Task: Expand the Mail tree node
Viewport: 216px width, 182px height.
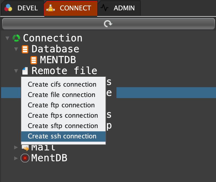Action: (x=16, y=147)
